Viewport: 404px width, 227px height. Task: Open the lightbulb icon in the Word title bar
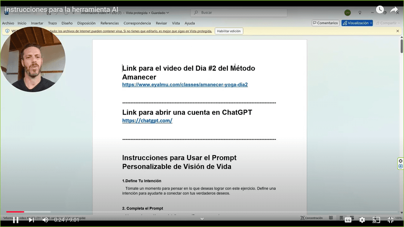tap(360, 13)
